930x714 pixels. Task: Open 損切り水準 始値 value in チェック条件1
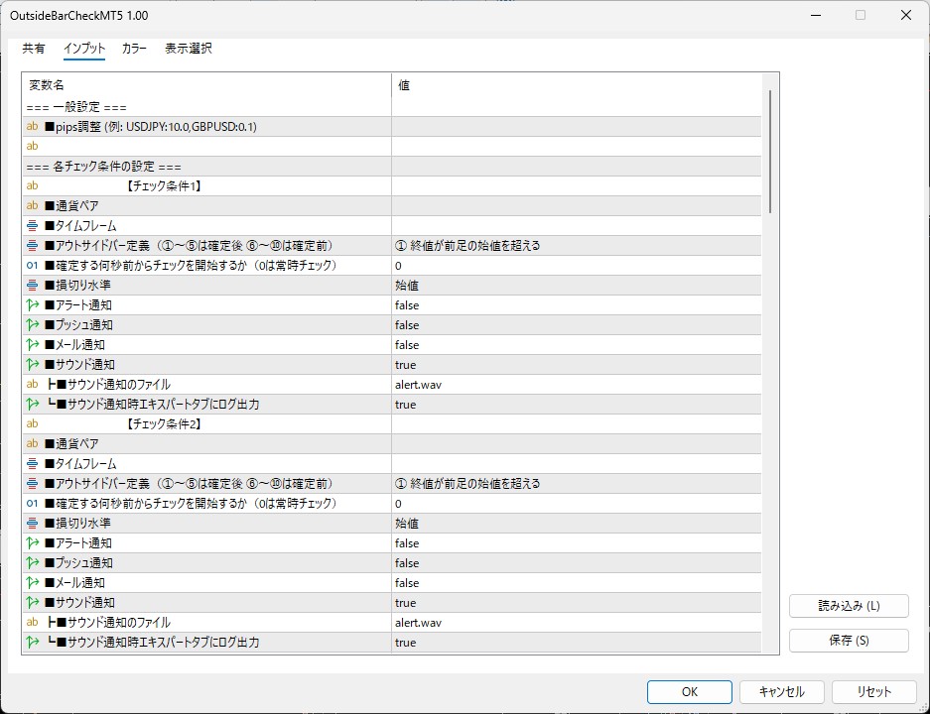[x=576, y=285]
